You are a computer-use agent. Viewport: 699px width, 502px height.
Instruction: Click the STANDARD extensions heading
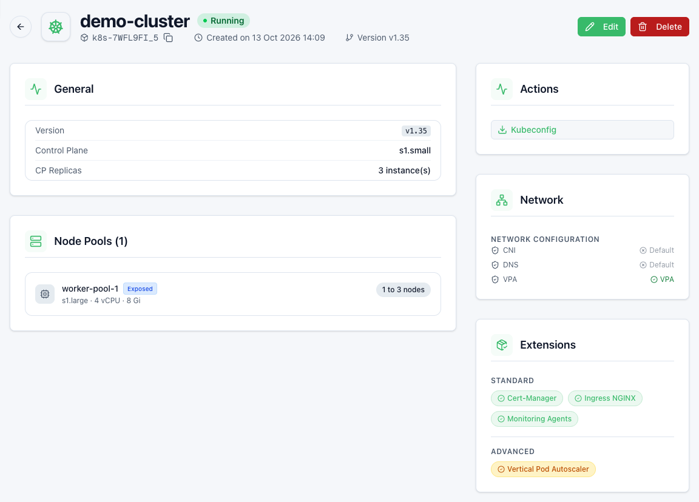click(x=512, y=380)
